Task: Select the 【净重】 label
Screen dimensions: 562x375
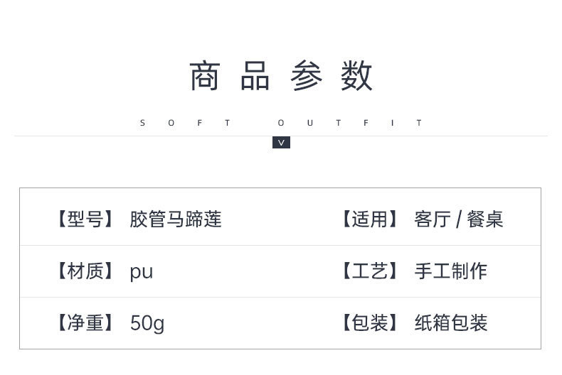Action: [x=85, y=323]
